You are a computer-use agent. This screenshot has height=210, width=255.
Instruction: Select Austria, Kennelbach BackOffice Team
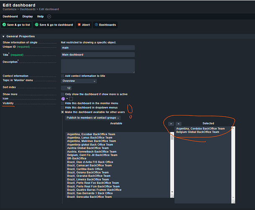[92, 152]
